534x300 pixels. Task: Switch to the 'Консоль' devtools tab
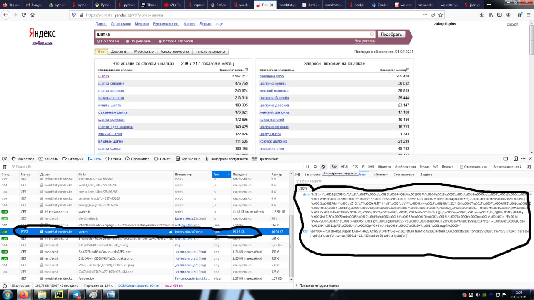pos(48,159)
